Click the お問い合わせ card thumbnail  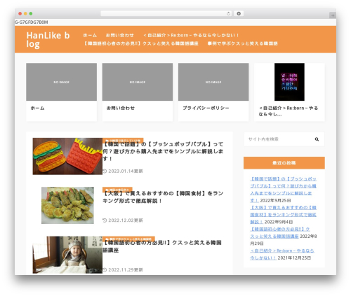[138, 82]
